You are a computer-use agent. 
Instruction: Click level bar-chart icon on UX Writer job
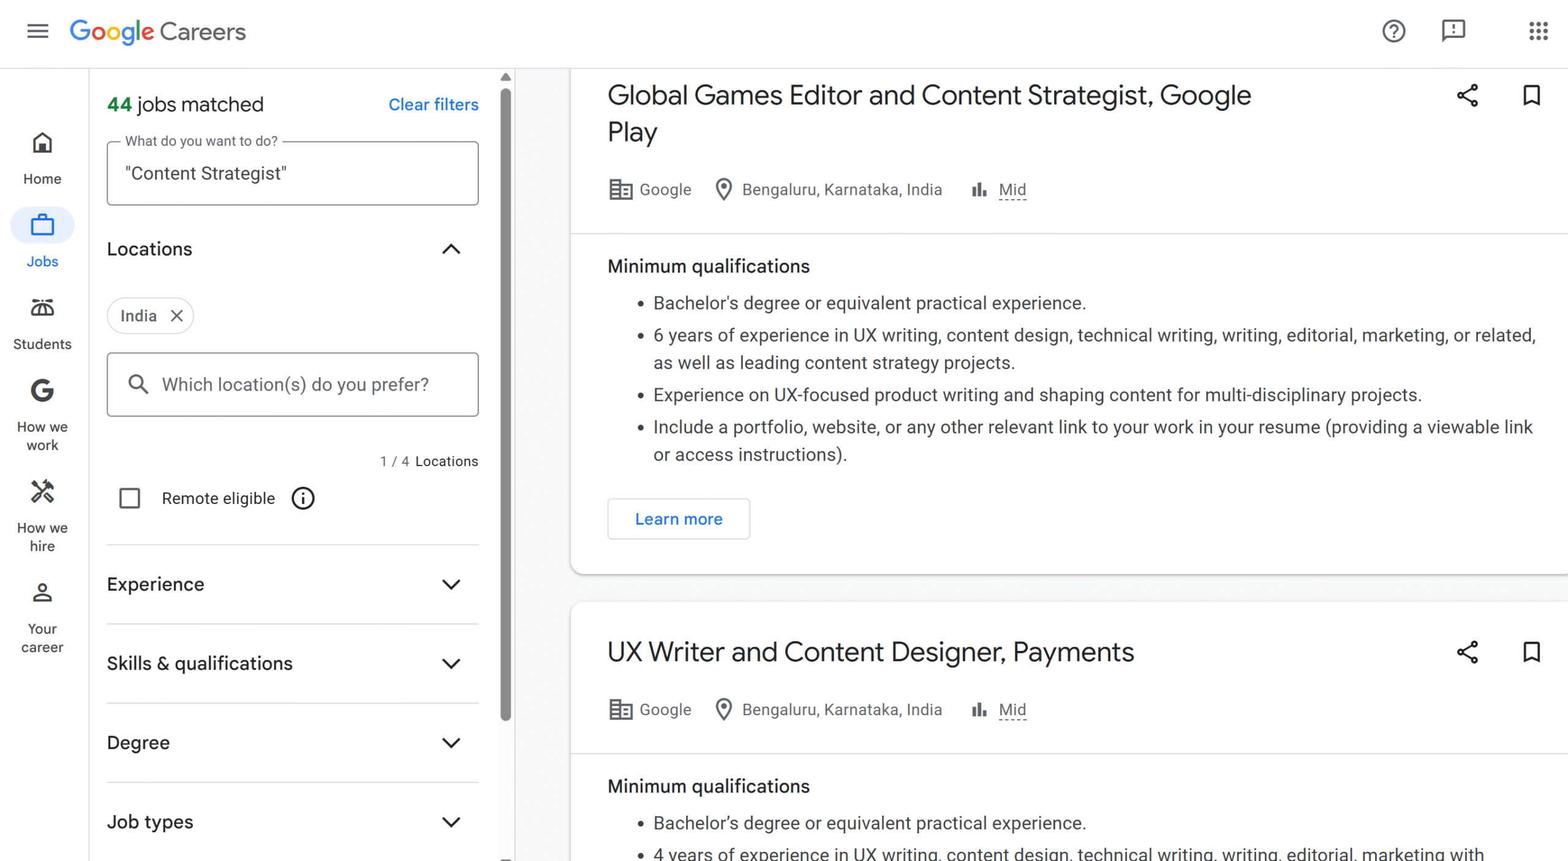click(x=979, y=709)
